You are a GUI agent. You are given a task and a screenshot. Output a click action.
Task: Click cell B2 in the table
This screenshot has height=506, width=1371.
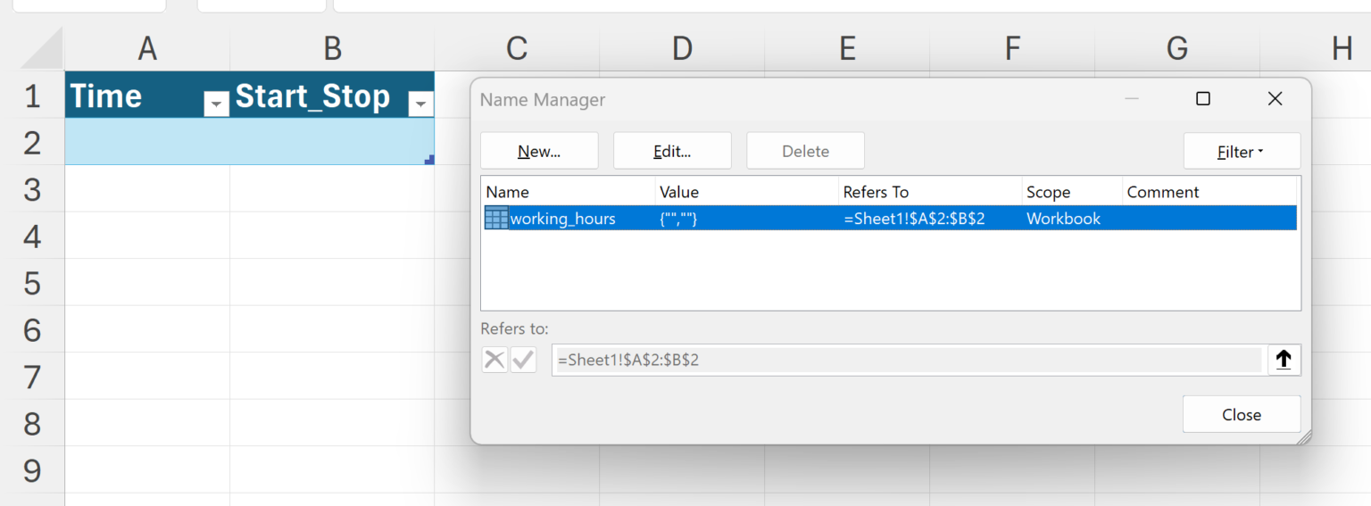click(332, 141)
